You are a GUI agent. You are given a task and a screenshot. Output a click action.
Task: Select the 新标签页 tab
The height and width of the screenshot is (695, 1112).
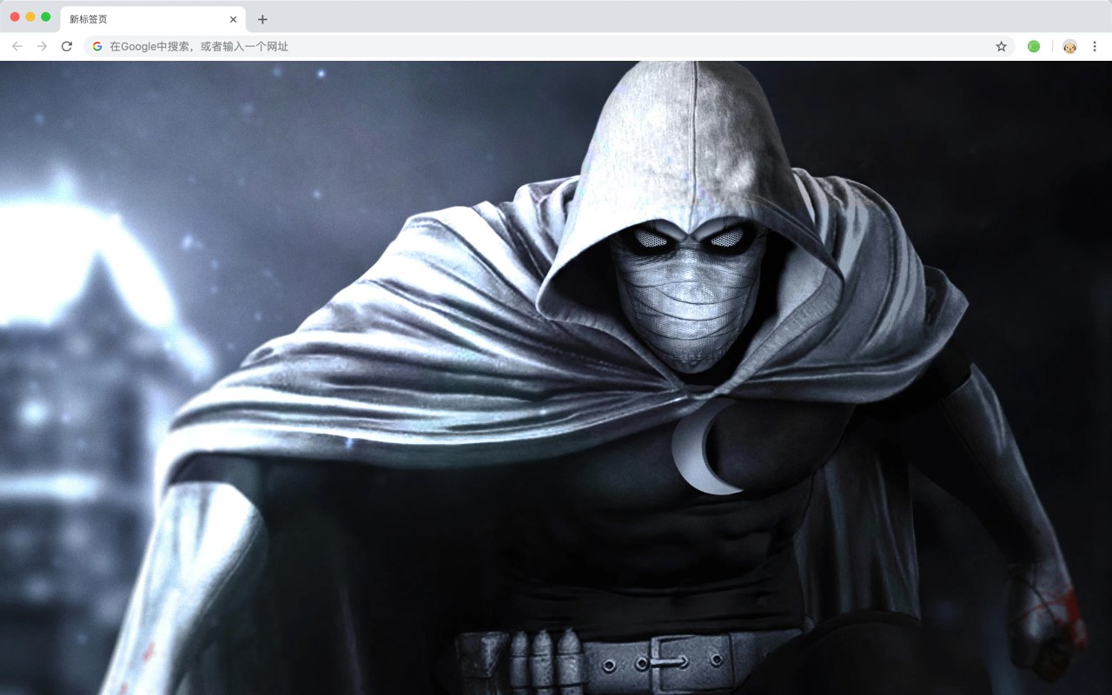153,19
